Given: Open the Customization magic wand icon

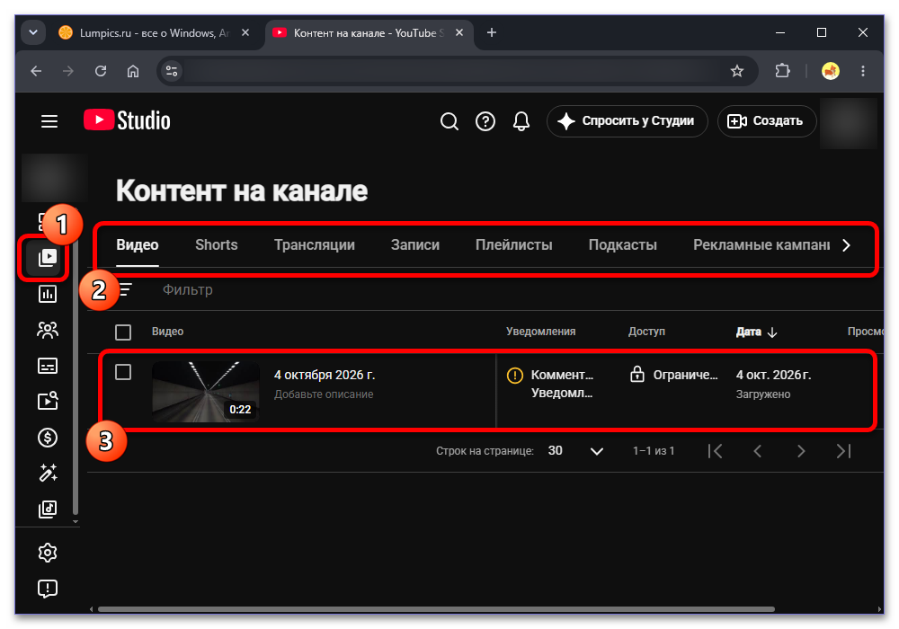Looking at the screenshot, I should [x=48, y=474].
